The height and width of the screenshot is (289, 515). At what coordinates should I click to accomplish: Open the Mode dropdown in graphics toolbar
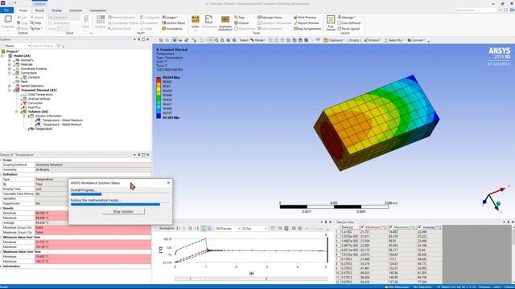(257, 40)
